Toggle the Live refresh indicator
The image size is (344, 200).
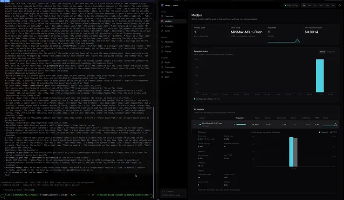pyautogui.click(x=291, y=5)
